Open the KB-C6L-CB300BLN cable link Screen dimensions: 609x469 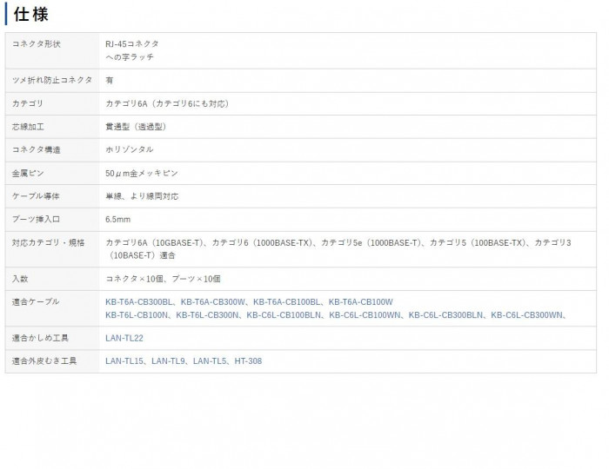coord(445,315)
